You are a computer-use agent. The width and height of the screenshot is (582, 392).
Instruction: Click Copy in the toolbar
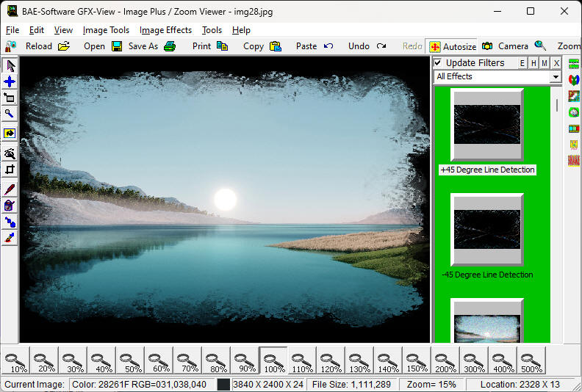point(241,46)
